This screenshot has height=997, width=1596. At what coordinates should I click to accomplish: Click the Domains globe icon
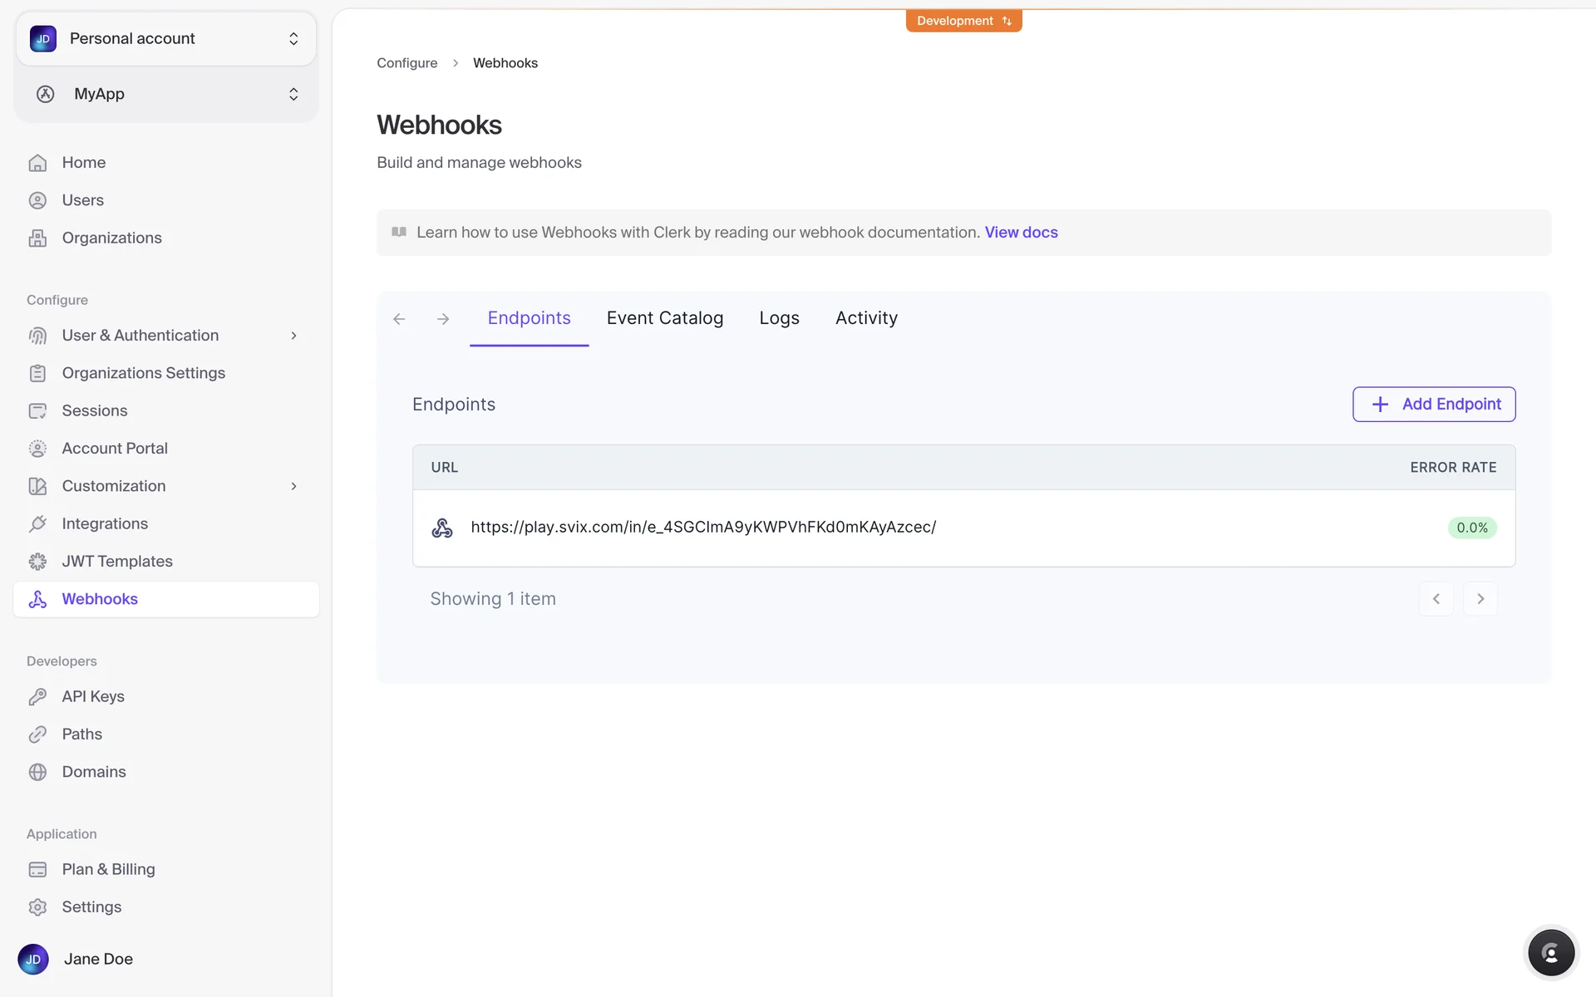point(37,772)
